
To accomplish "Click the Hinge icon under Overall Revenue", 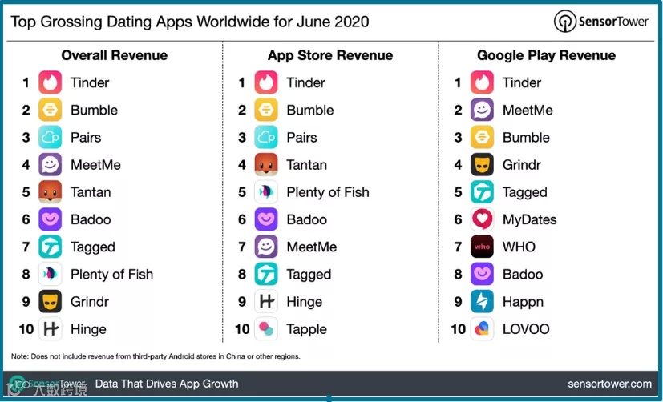I will [51, 329].
